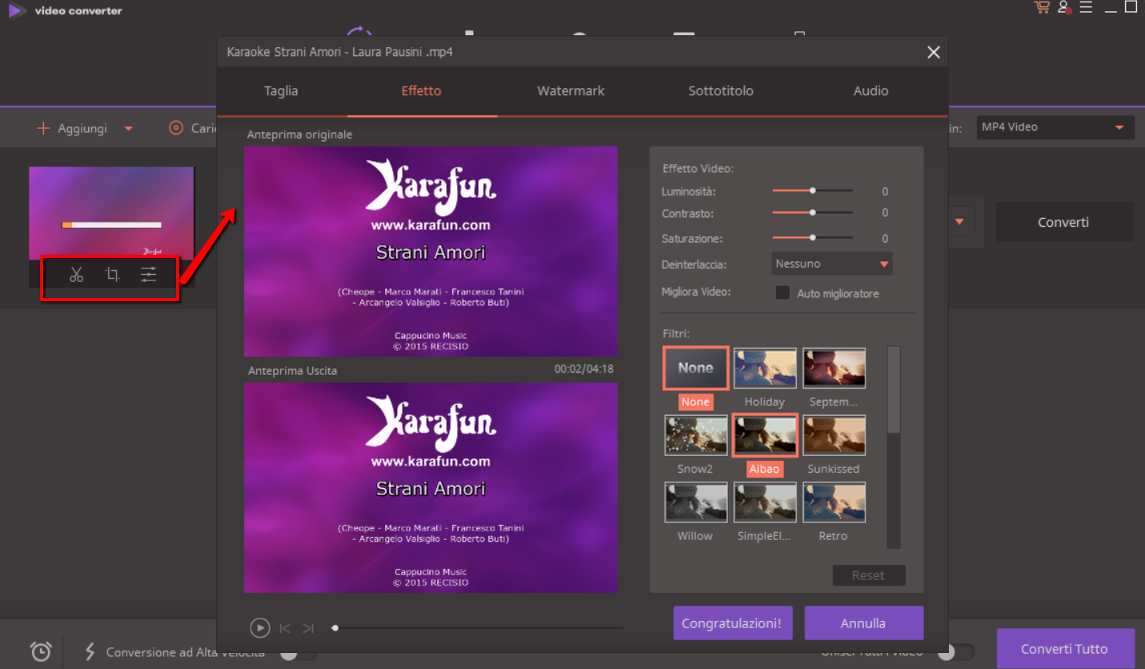Toggle Conversione ad Alta Velocità switch
The width and height of the screenshot is (1145, 669).
pyautogui.click(x=298, y=653)
